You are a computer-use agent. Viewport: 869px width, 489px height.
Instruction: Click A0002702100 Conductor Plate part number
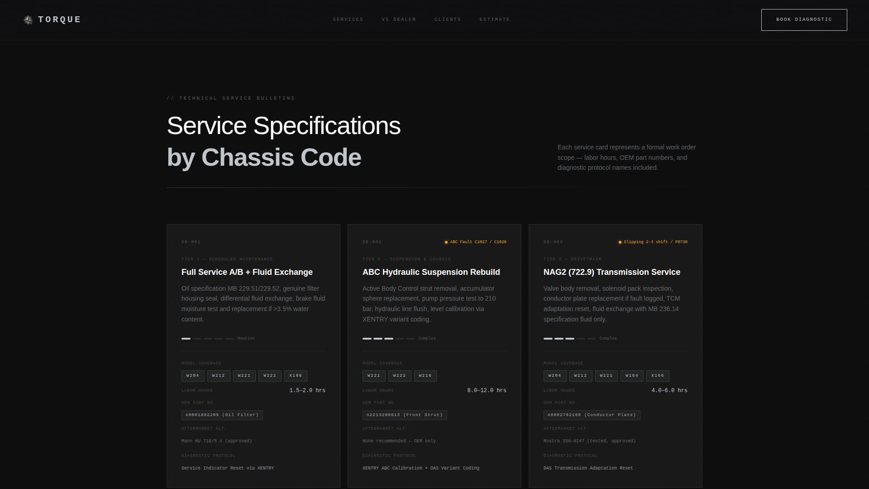point(591,415)
